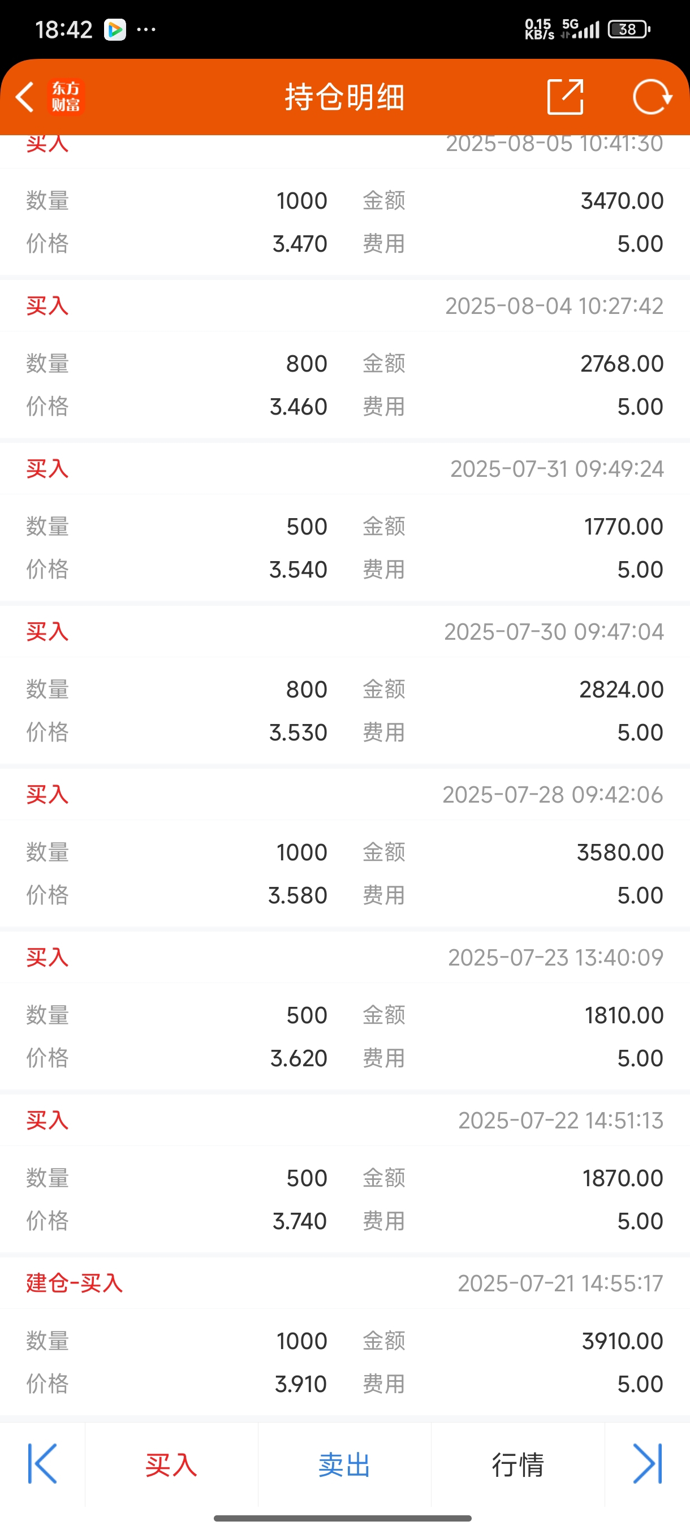Tap the battery indicator in status bar
690x1534 pixels.
coord(629,29)
